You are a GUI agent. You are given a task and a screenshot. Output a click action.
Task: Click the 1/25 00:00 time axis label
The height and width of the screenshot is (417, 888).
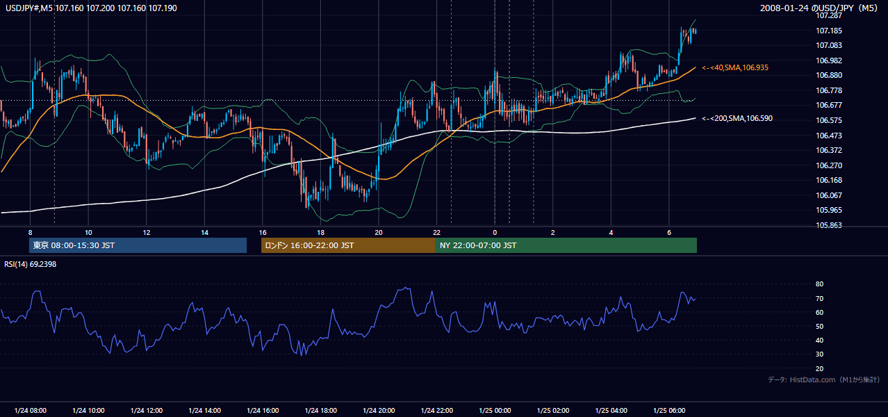(x=495, y=411)
